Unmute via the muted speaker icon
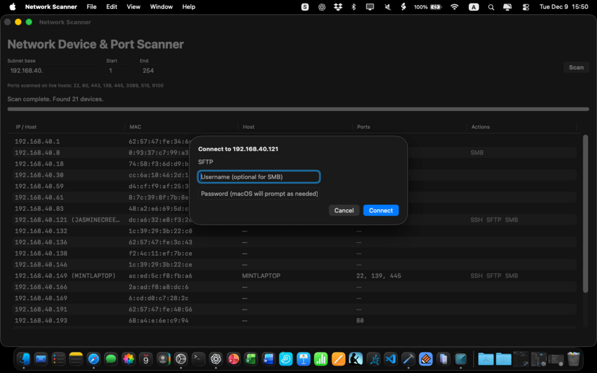The width and height of the screenshot is (597, 373). pos(387,7)
